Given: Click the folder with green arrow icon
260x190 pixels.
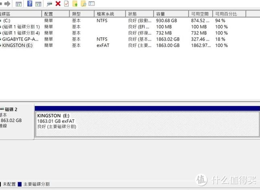Looking at the screenshot, I should click(x=75, y=4).
